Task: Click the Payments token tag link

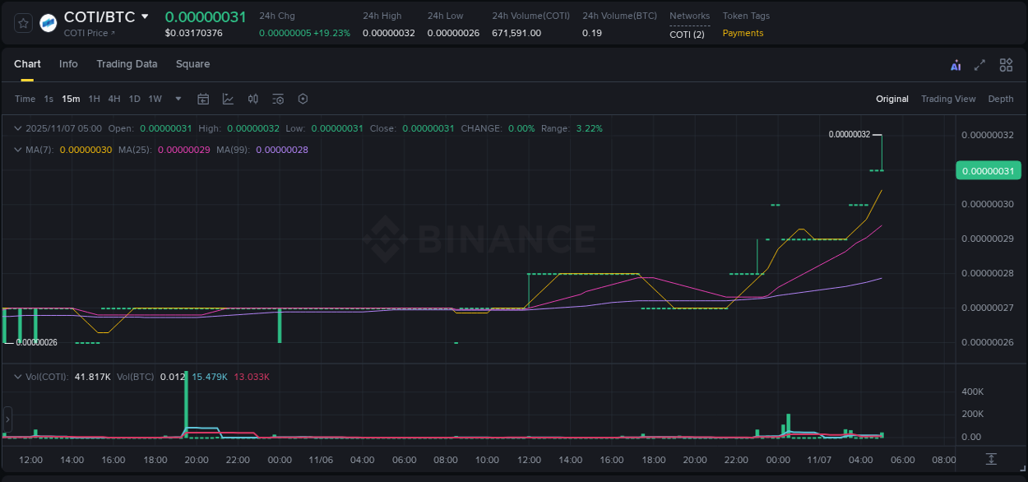Action: tap(743, 33)
